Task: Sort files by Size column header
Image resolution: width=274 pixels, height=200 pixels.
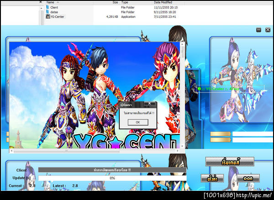Action: tap(115, 2)
